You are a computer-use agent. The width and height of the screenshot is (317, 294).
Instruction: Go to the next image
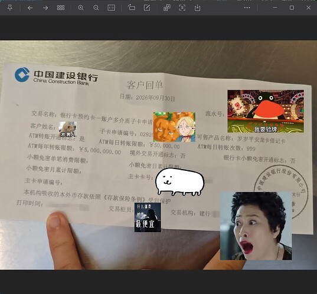point(45,8)
